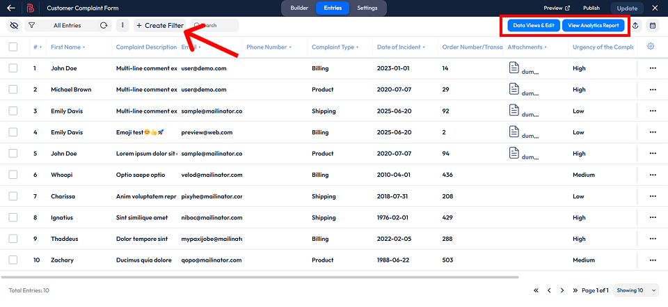The image size is (668, 307).
Task: Open row actions menu for John Doe entry 1
Action: coord(653,68)
